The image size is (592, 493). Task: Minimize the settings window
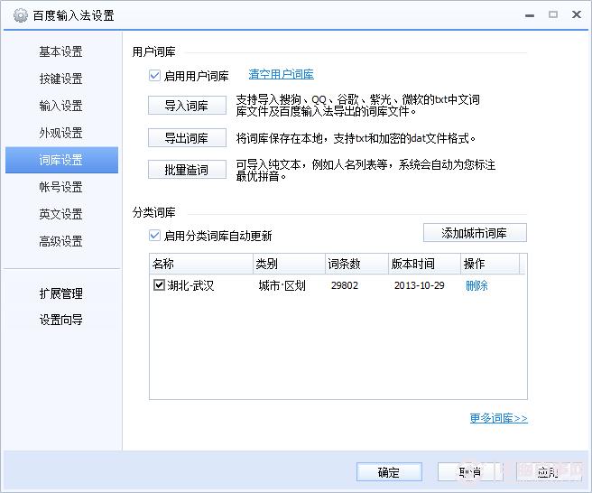[x=530, y=15]
